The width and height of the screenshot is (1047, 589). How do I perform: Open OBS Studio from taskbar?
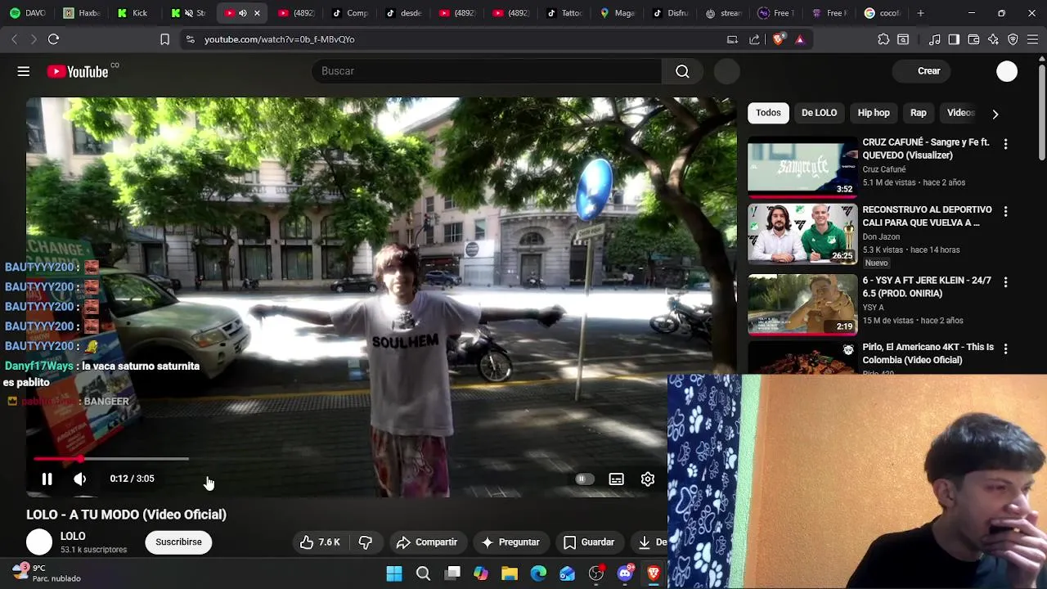pyautogui.click(x=596, y=573)
